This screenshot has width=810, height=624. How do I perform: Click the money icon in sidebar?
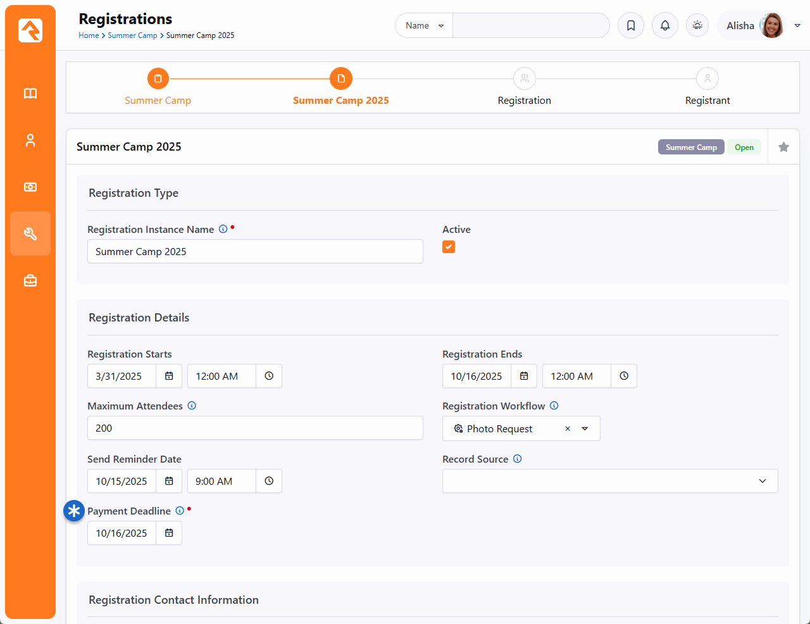point(30,187)
